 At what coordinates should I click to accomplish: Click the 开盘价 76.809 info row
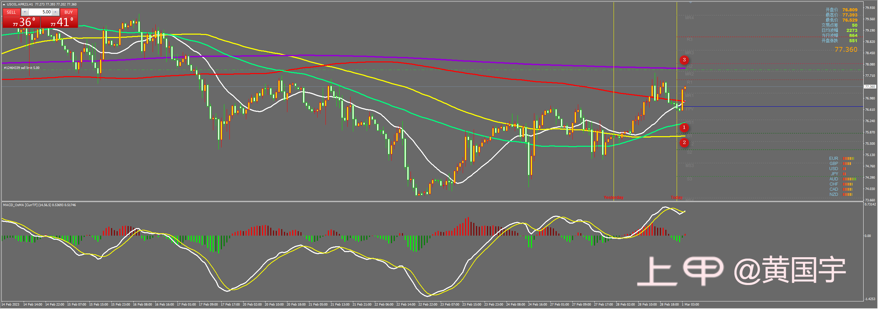(x=842, y=10)
